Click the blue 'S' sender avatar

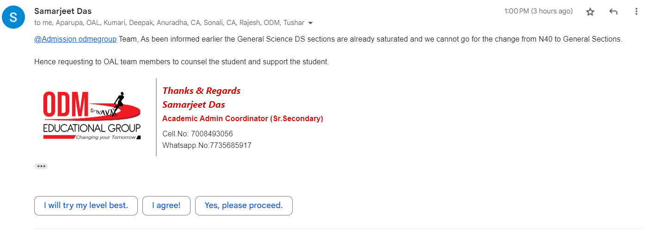(13, 18)
